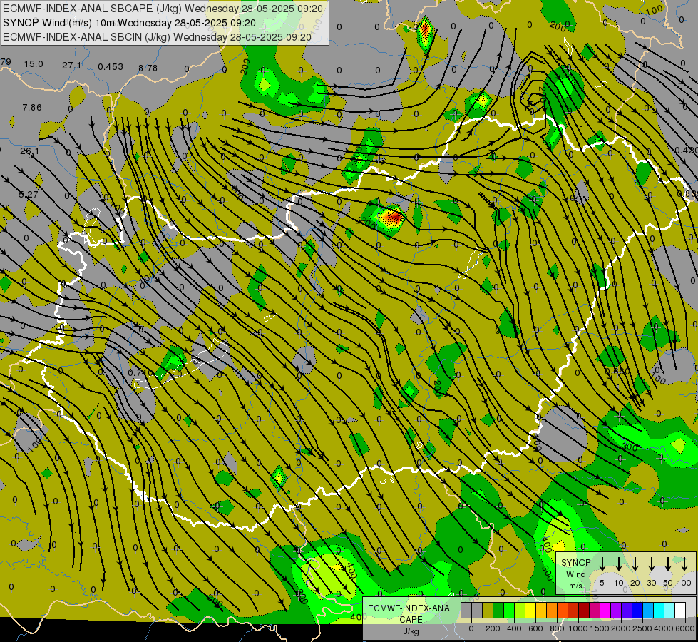Screen dimensions: 698x642
Task: Click the map value '0.660' in the east
Action: [618, 371]
